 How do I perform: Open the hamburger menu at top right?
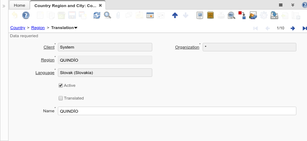tap(281, 5)
